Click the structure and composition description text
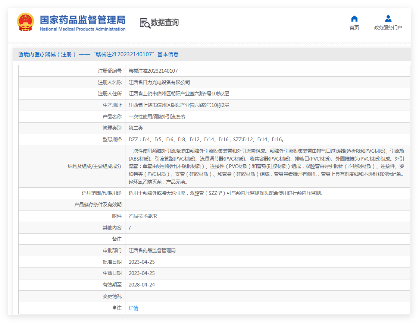Image resolution: width=419 pixels, height=323 pixels. coord(266,167)
